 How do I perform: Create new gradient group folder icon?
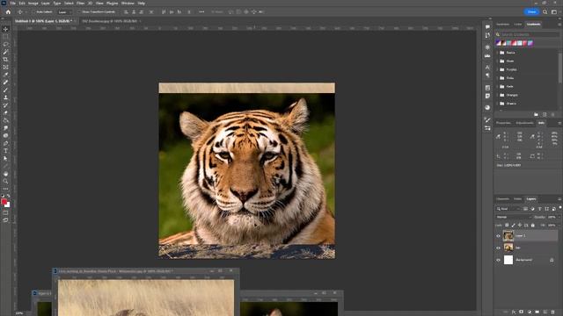coord(536,115)
